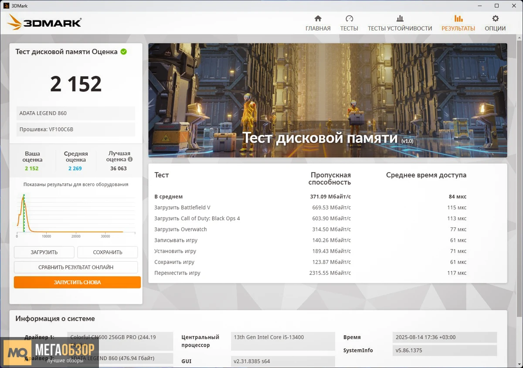Screen dimensions: 523x368
Task: Click СРАВНИТЬ РЕЗУЛЬТАТ ОНЛАЙН button
Action: pyautogui.click(x=76, y=267)
